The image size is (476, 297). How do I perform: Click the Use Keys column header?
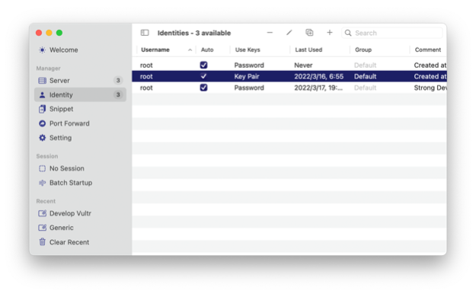coord(248,49)
